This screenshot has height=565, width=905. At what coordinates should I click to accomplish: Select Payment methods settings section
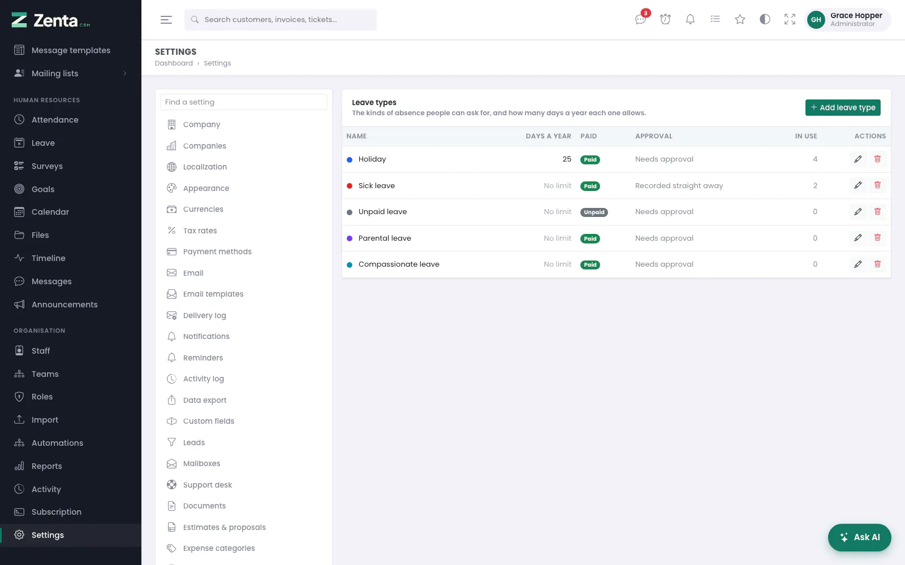pyautogui.click(x=244, y=251)
